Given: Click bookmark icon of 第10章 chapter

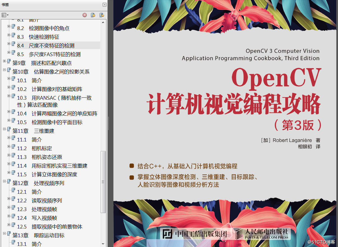Looking at the screenshot, I should [9, 70].
